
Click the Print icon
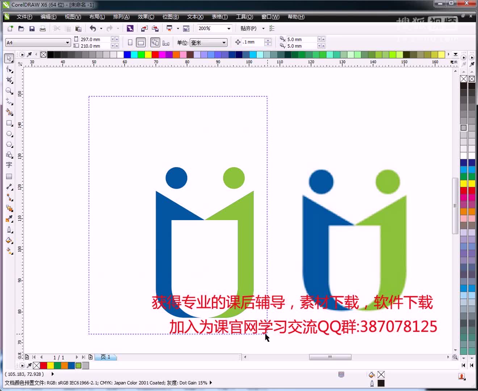[x=42, y=29]
